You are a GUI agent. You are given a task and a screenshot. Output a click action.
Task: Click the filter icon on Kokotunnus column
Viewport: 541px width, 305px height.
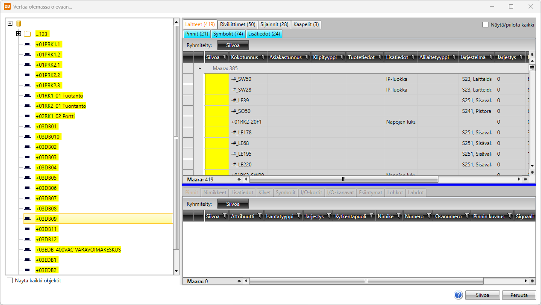(x=263, y=57)
